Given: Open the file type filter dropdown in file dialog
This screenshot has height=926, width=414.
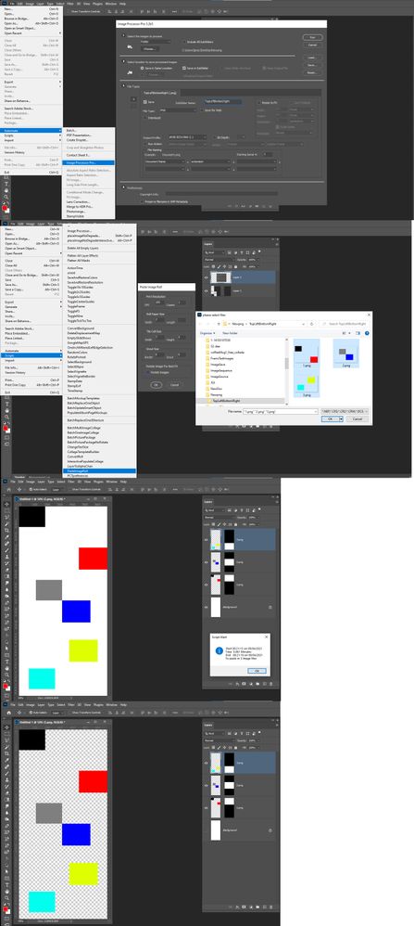Looking at the screenshot, I should click(344, 410).
